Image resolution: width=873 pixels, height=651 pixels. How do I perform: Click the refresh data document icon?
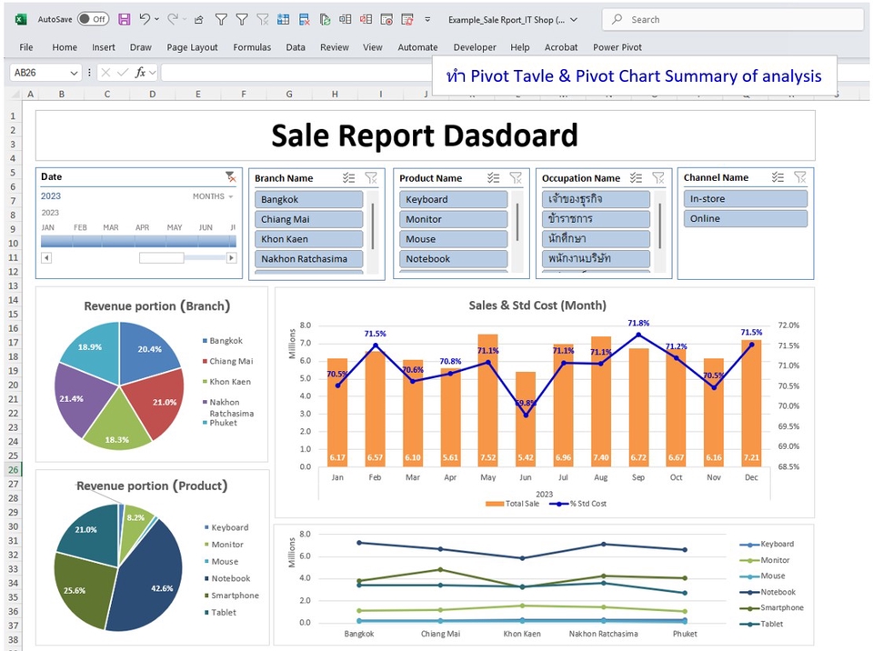325,19
